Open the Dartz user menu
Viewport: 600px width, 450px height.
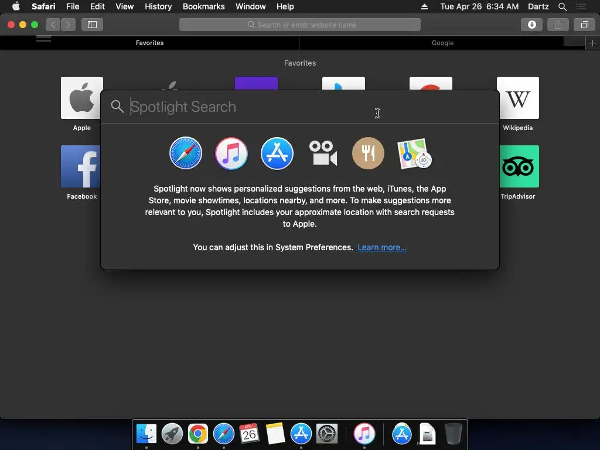(538, 6)
